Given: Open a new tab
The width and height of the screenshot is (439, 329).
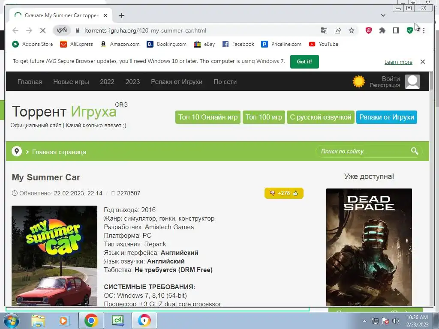Looking at the screenshot, I should tap(121, 15).
